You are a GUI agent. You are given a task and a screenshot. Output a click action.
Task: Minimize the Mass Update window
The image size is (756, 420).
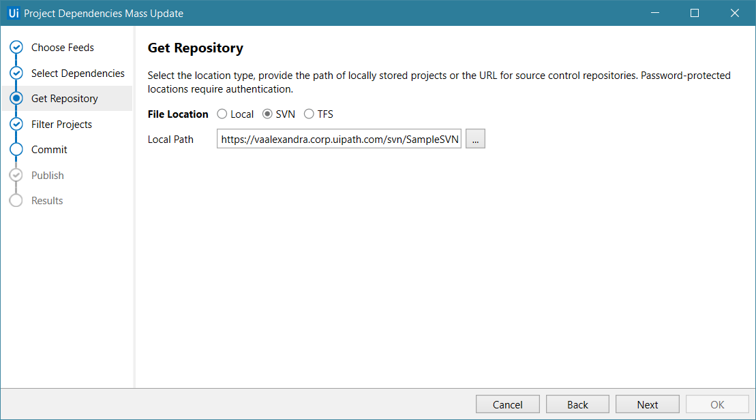pos(654,13)
